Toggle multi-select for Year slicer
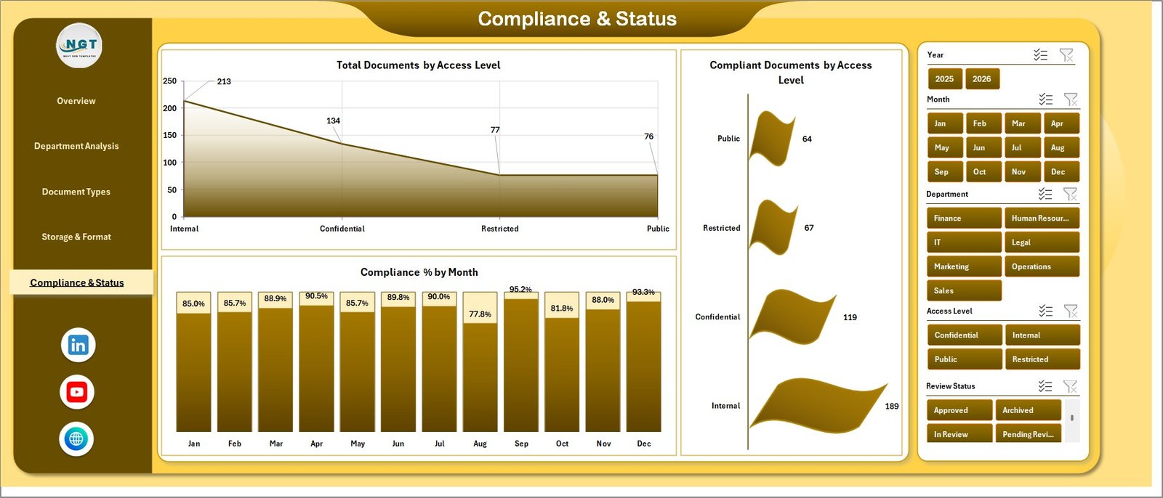This screenshot has height=498, width=1163. tap(1041, 55)
